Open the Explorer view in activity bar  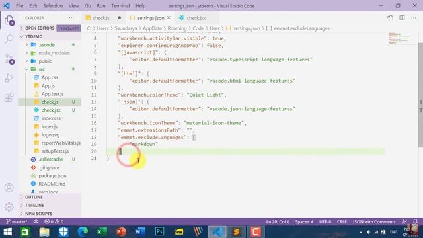click(x=9, y=20)
